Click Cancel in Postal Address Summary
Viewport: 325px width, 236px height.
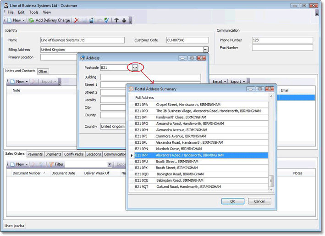[x=259, y=201]
